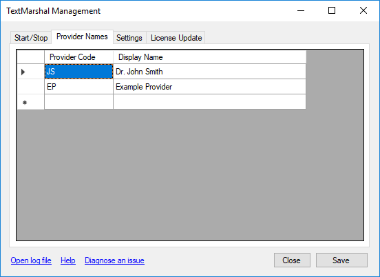The width and height of the screenshot is (380, 277).
Task: Sort by Display Name column header
Action: pos(209,57)
